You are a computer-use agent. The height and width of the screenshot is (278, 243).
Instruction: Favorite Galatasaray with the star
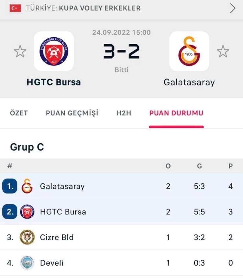pyautogui.click(x=223, y=52)
